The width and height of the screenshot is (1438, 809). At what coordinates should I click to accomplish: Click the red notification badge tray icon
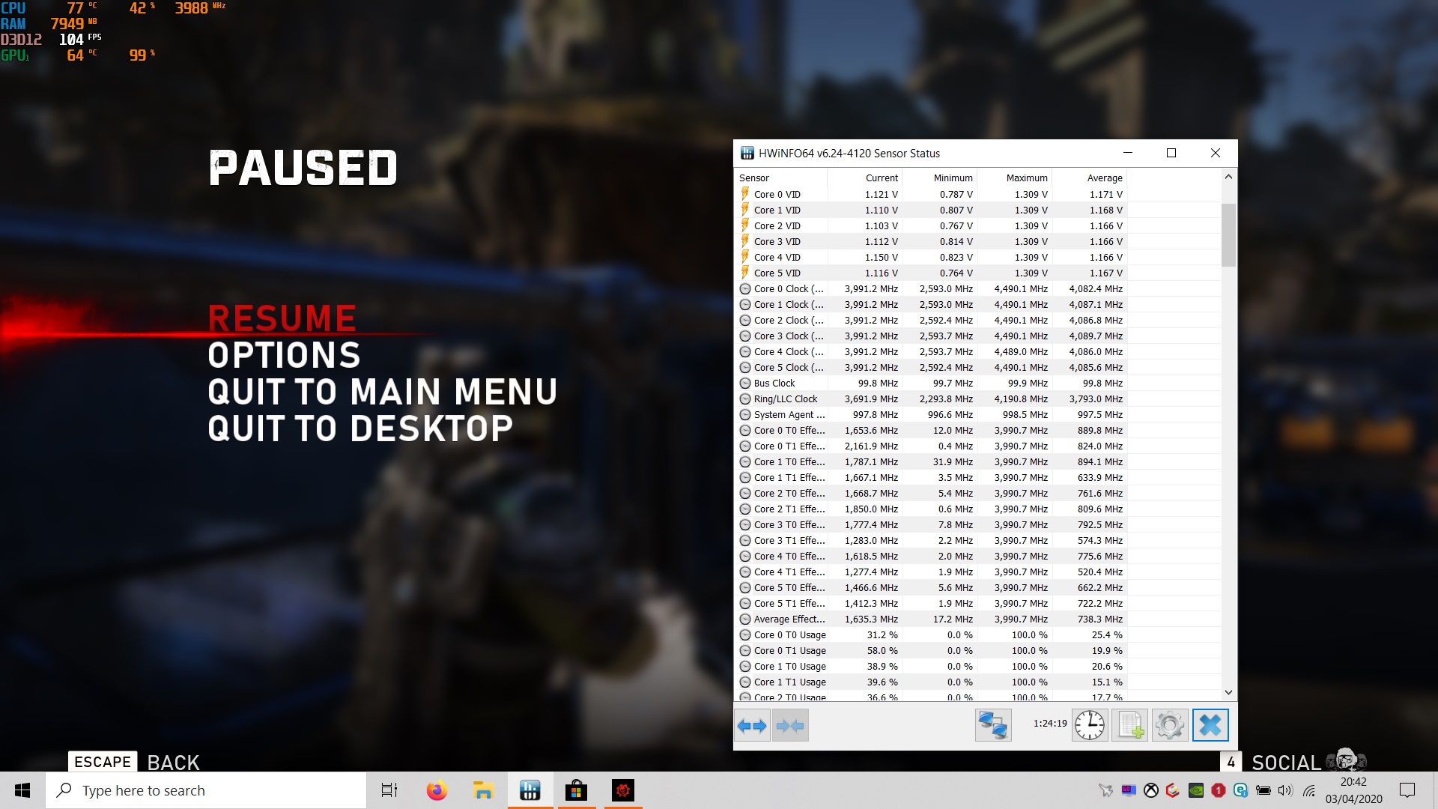[1219, 790]
